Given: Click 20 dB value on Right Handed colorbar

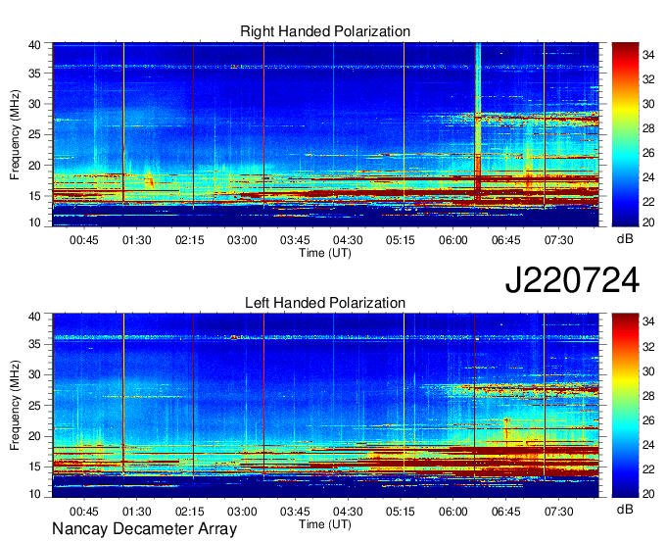Looking at the screenshot, I should click(648, 222).
